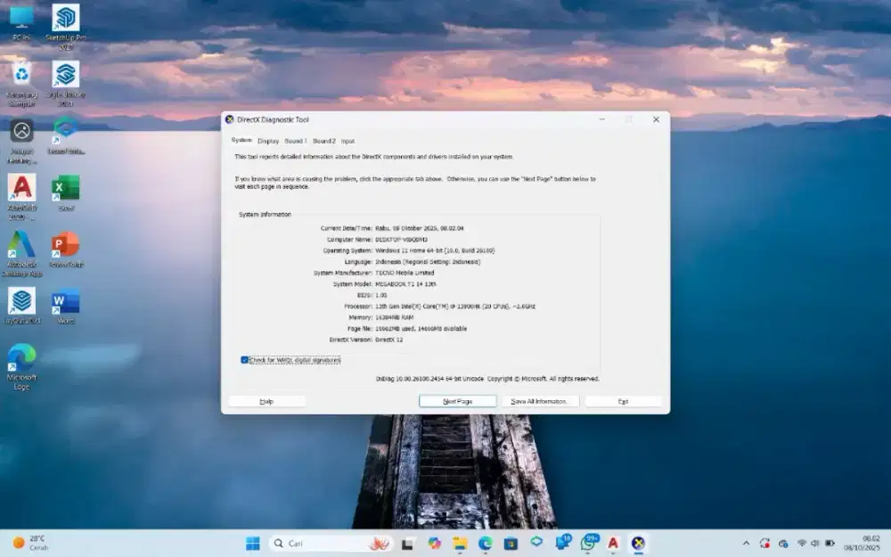Open the SketchUp Pro desktop shortcut
891x557 pixels.
pos(65,20)
